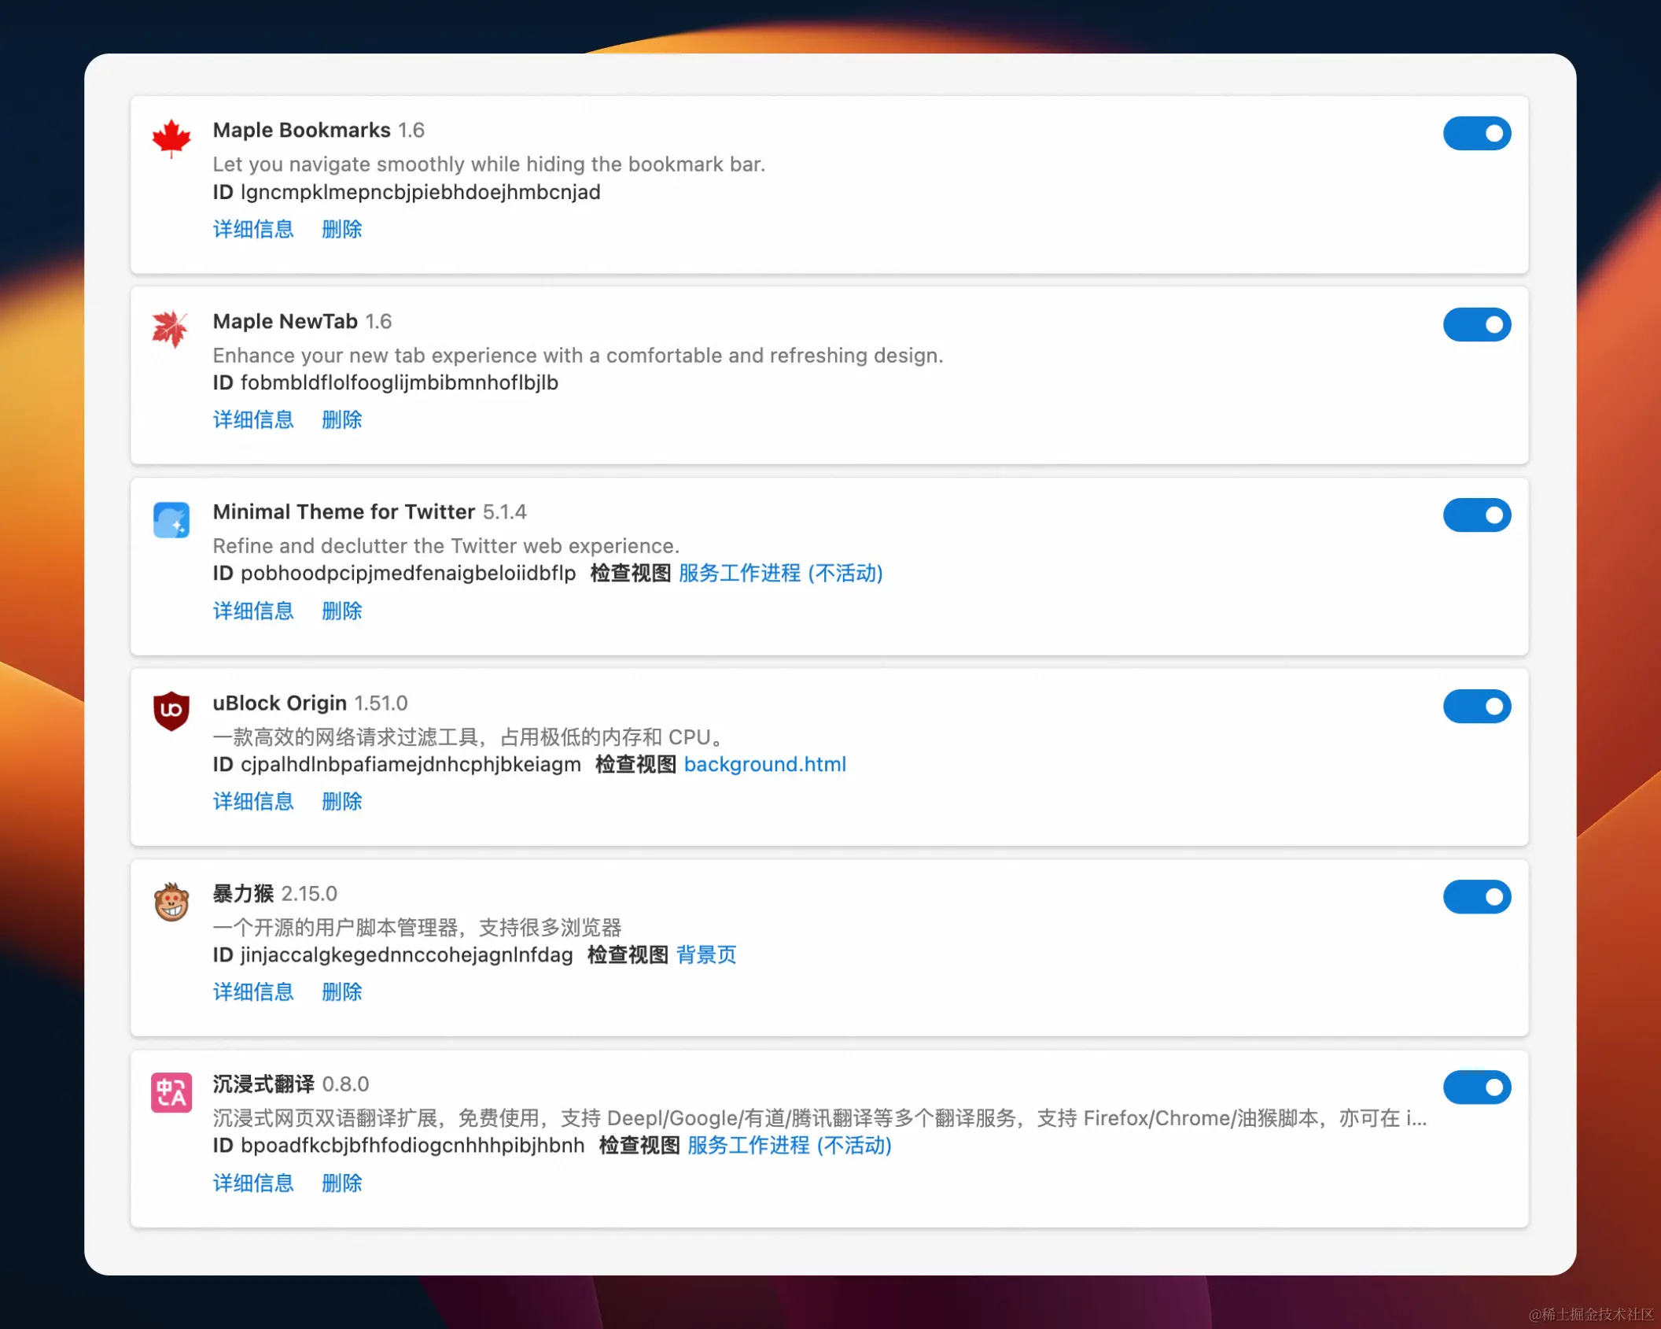Click 删除 under Maple Bookmarks
The image size is (1661, 1329).
pyautogui.click(x=342, y=229)
